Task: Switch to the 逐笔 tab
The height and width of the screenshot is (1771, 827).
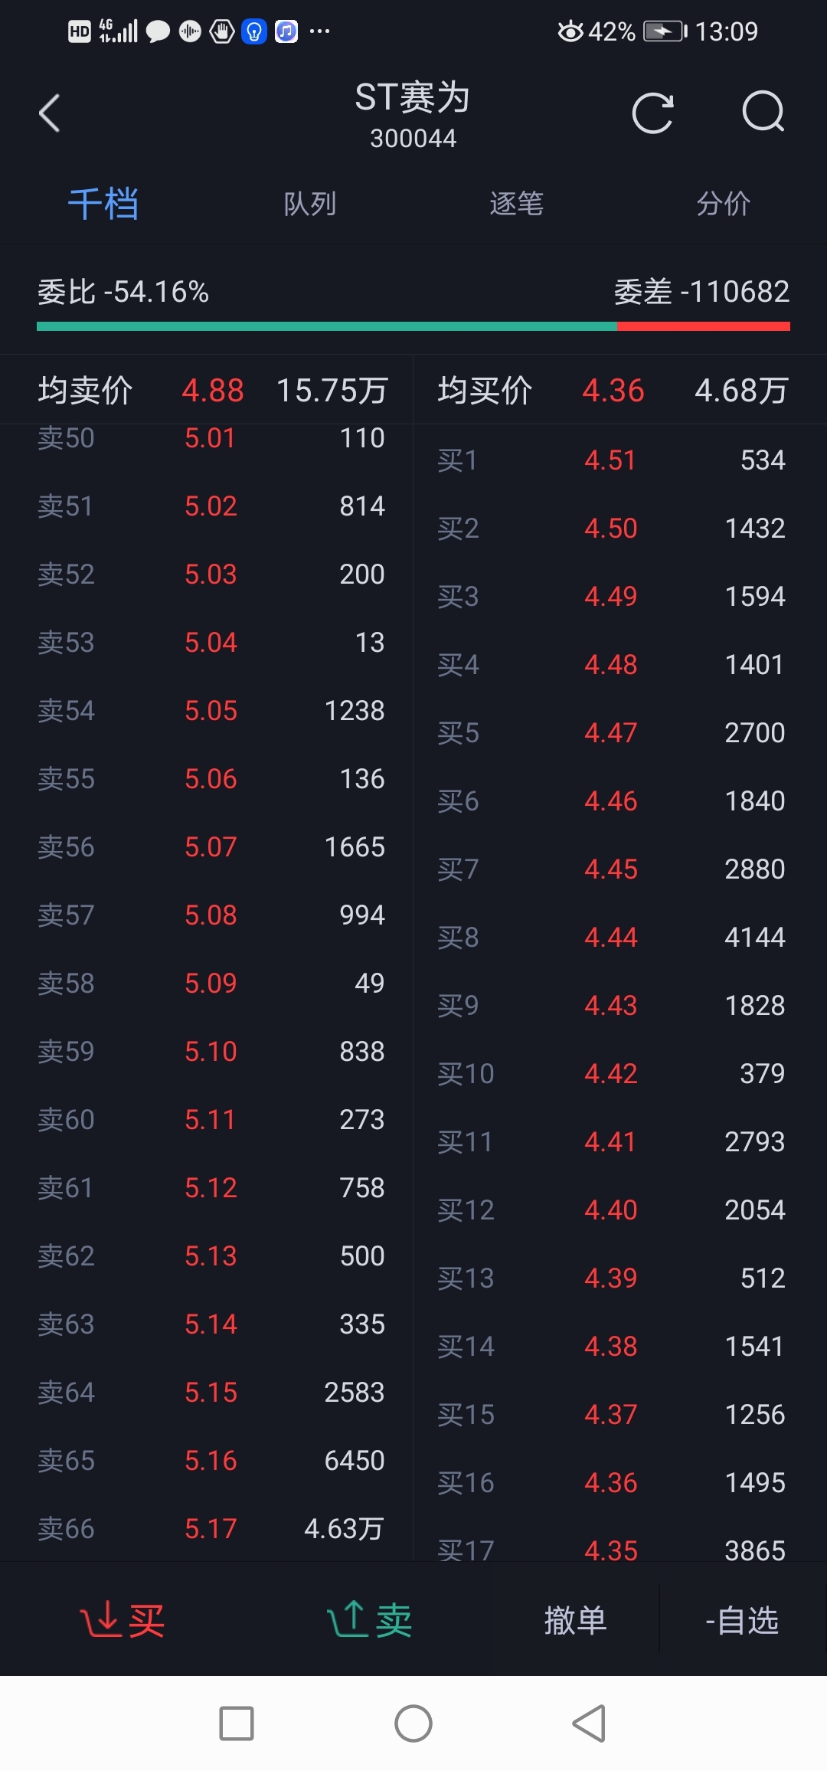Action: click(517, 204)
